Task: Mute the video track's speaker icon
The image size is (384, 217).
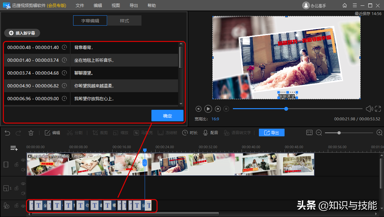Action: coord(23,170)
